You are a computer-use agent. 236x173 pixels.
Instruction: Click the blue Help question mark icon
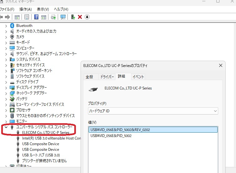(36, 17)
